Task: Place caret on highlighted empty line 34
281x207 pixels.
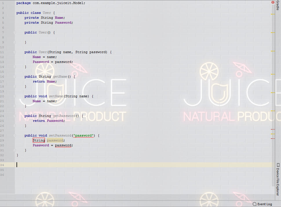Action: click(x=143, y=165)
